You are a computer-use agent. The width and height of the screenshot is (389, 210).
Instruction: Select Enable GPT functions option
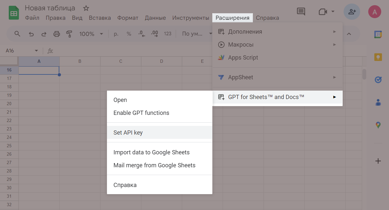coord(141,113)
